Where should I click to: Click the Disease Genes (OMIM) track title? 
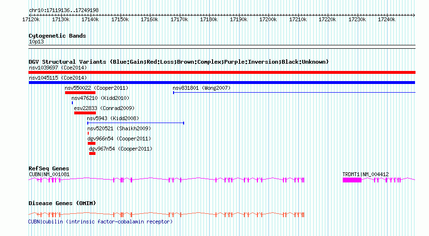click(62, 203)
